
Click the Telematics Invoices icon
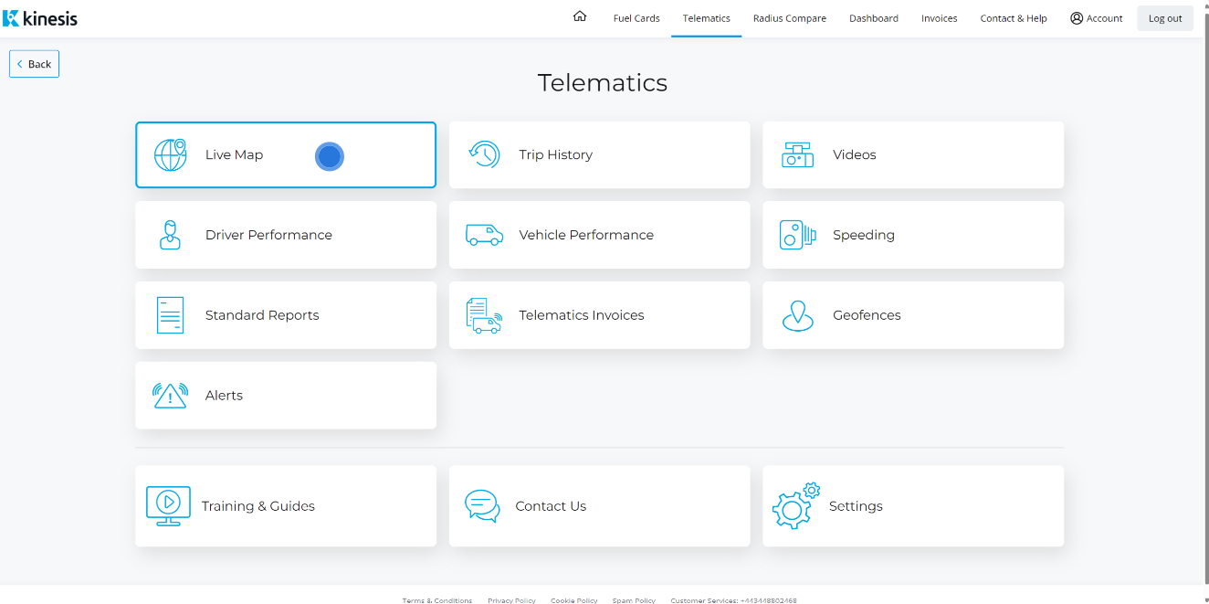[x=484, y=315]
